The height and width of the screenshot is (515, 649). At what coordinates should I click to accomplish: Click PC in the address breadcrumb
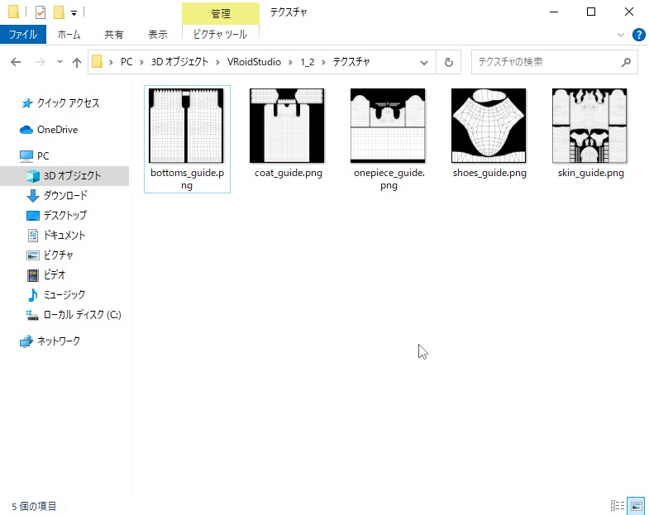(x=126, y=62)
